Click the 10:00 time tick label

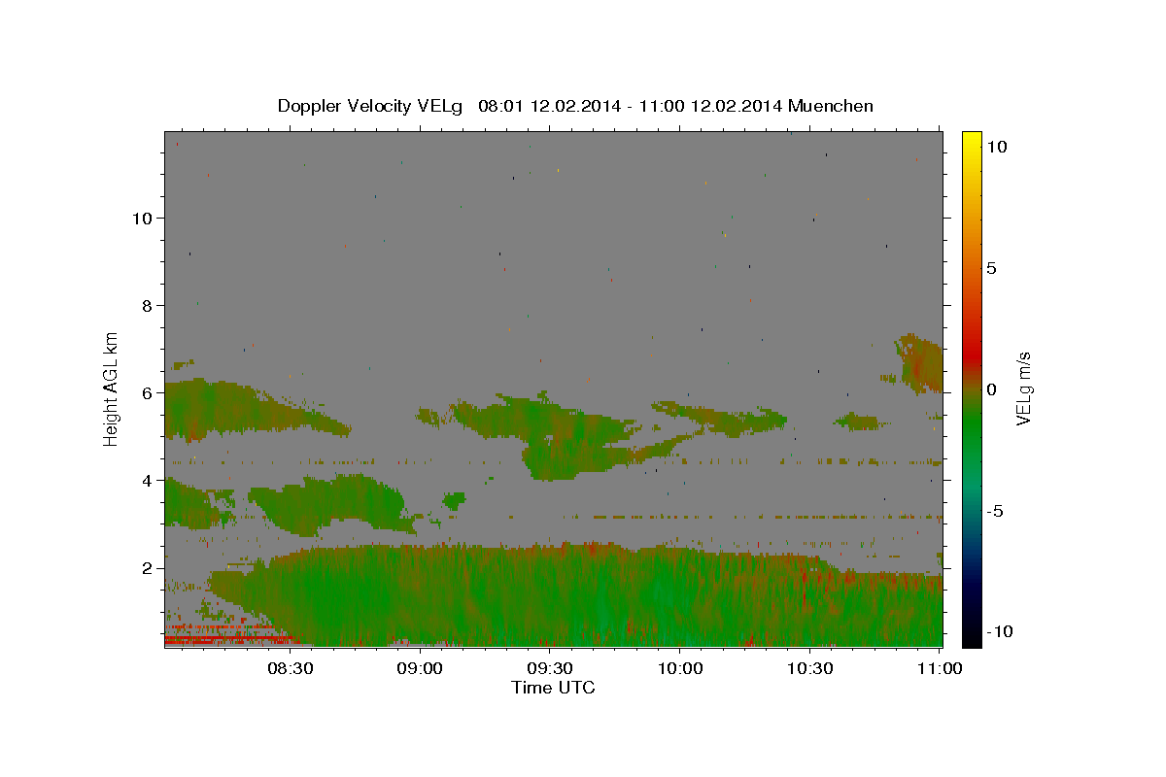pyautogui.click(x=681, y=668)
